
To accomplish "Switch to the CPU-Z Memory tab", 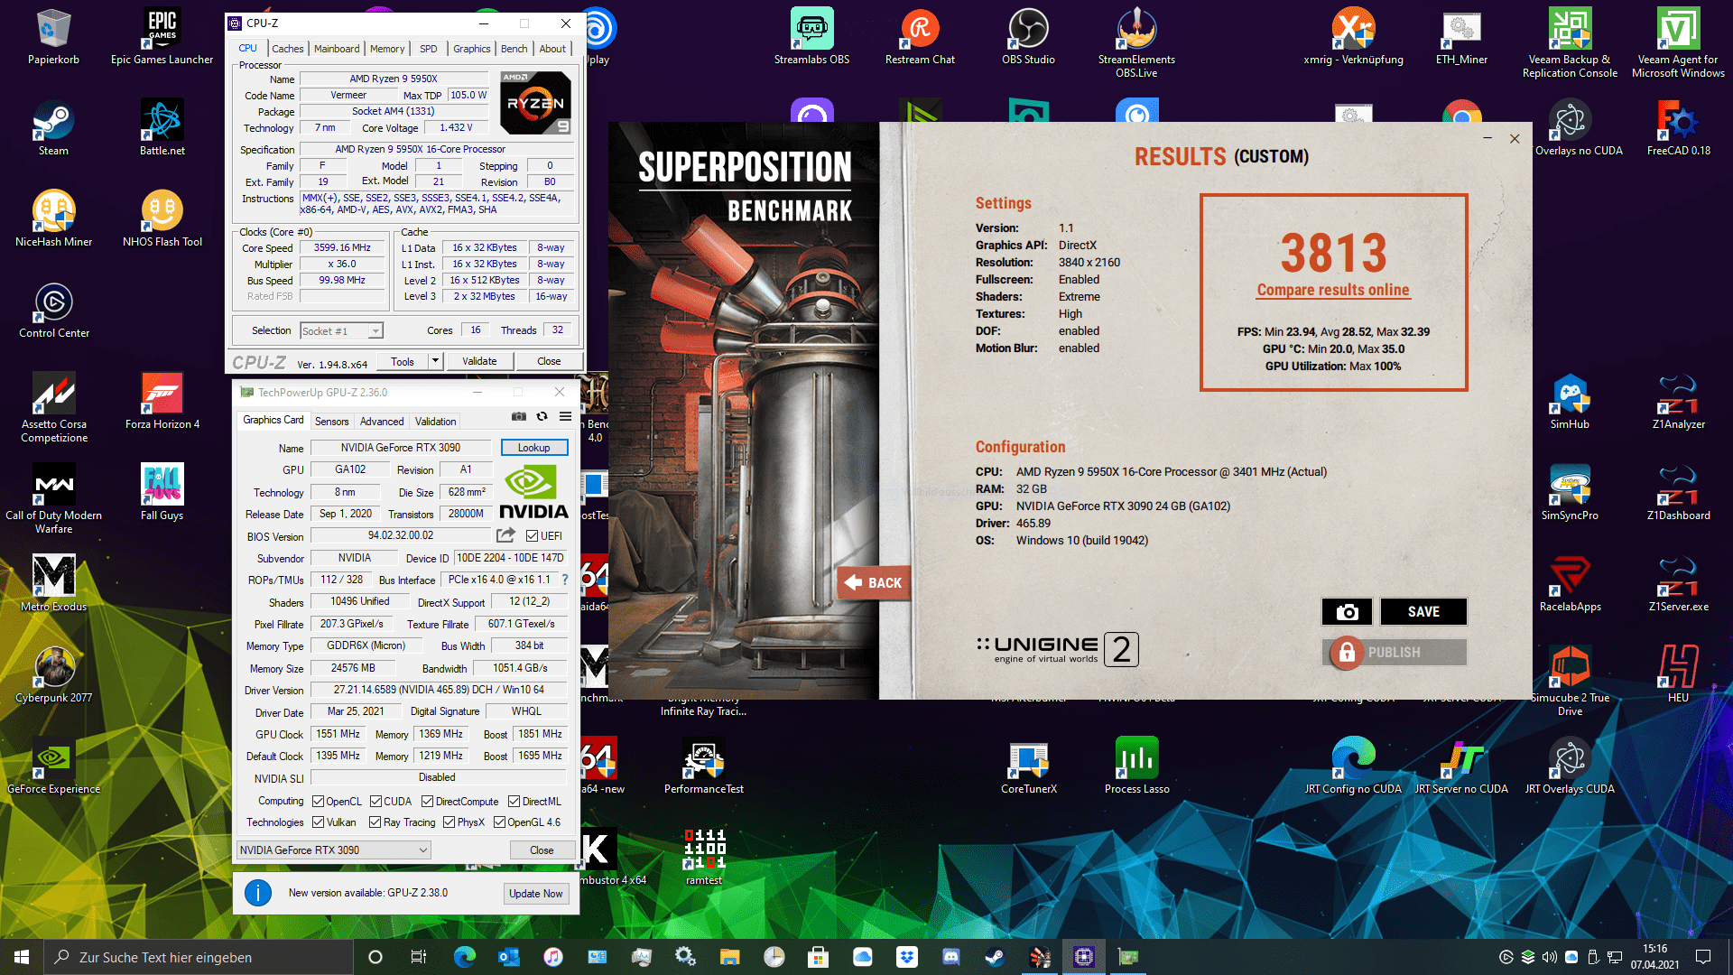I will point(387,49).
